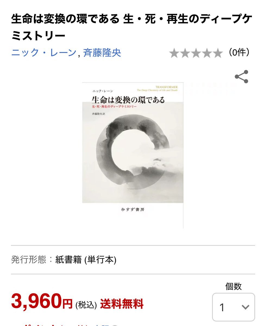The width and height of the screenshot is (266, 326).
Task: Click the fifth rating star
Action: [218, 53]
